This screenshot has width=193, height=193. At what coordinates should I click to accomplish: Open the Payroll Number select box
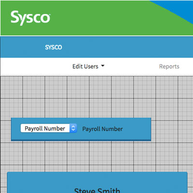[x=49, y=128]
